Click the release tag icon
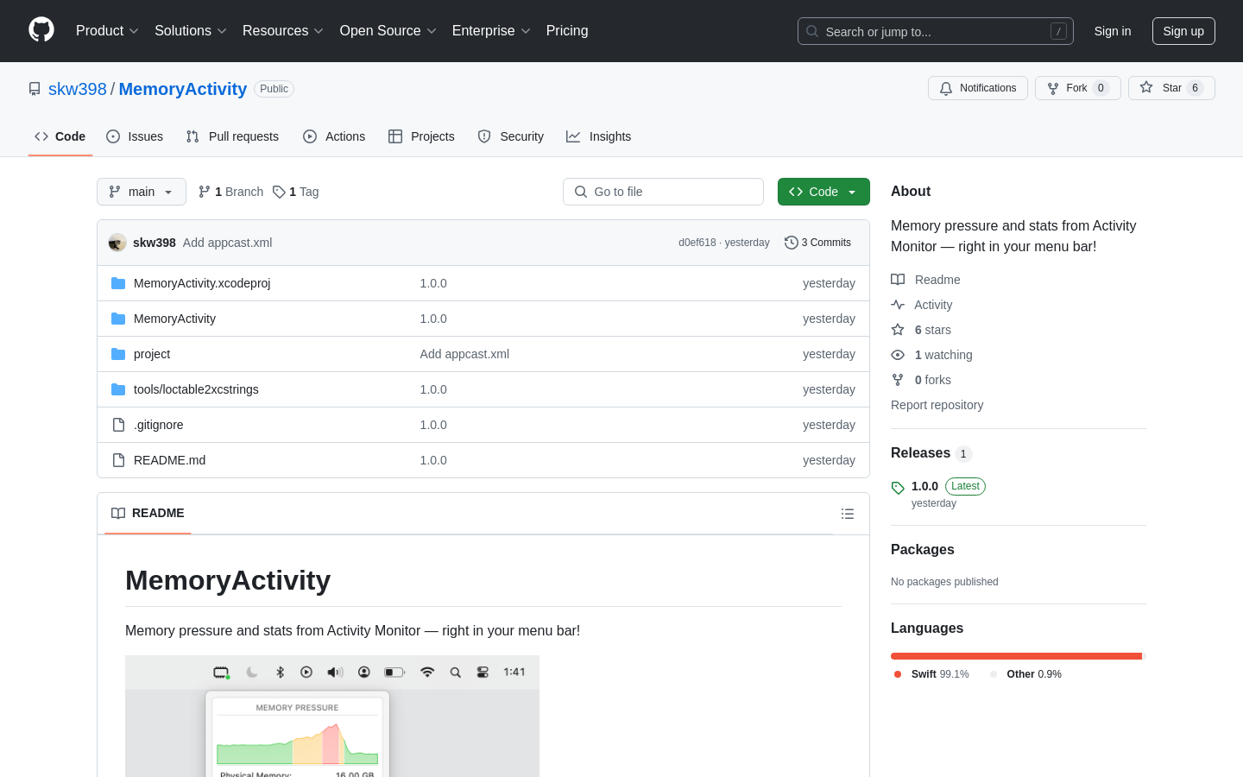This screenshot has width=1243, height=777. click(x=898, y=488)
